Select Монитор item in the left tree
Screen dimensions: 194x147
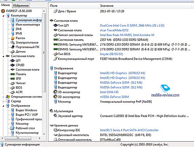click(22, 124)
